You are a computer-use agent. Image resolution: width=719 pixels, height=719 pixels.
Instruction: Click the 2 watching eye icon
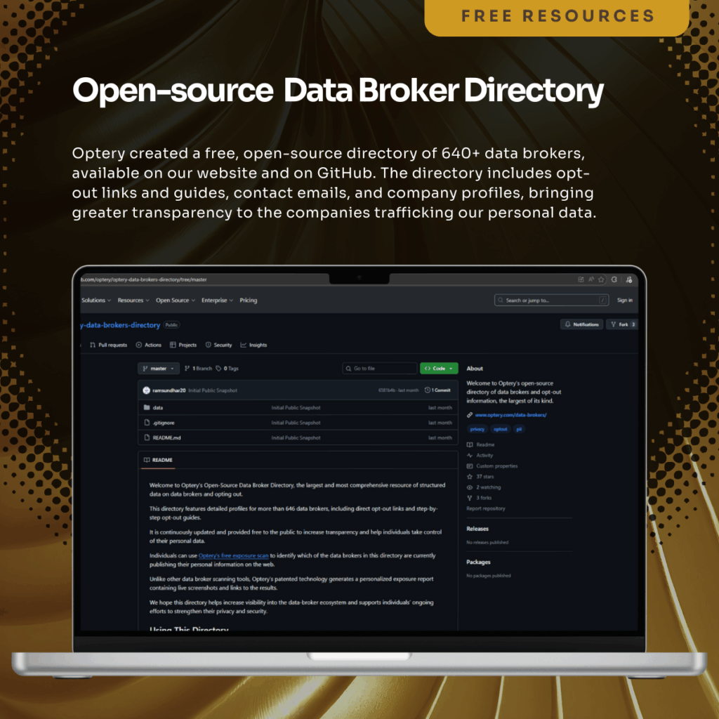tap(470, 487)
